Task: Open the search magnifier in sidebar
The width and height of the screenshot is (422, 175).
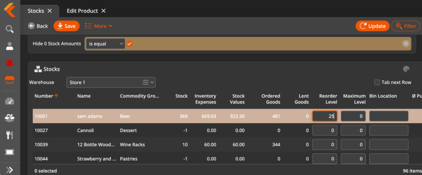Action: [x=10, y=29]
